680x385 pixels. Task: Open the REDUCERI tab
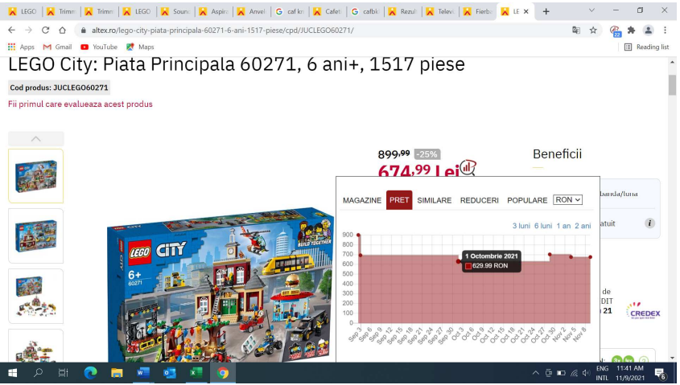[479, 200]
